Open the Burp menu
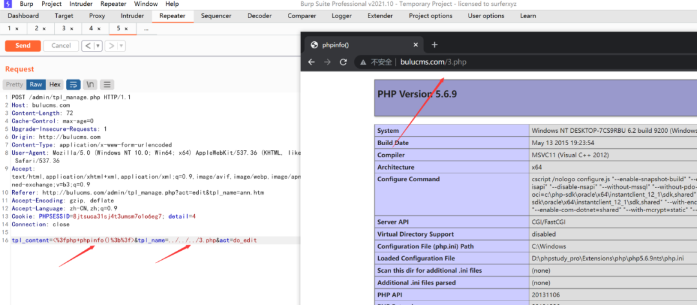The image size is (697, 305). click(26, 4)
